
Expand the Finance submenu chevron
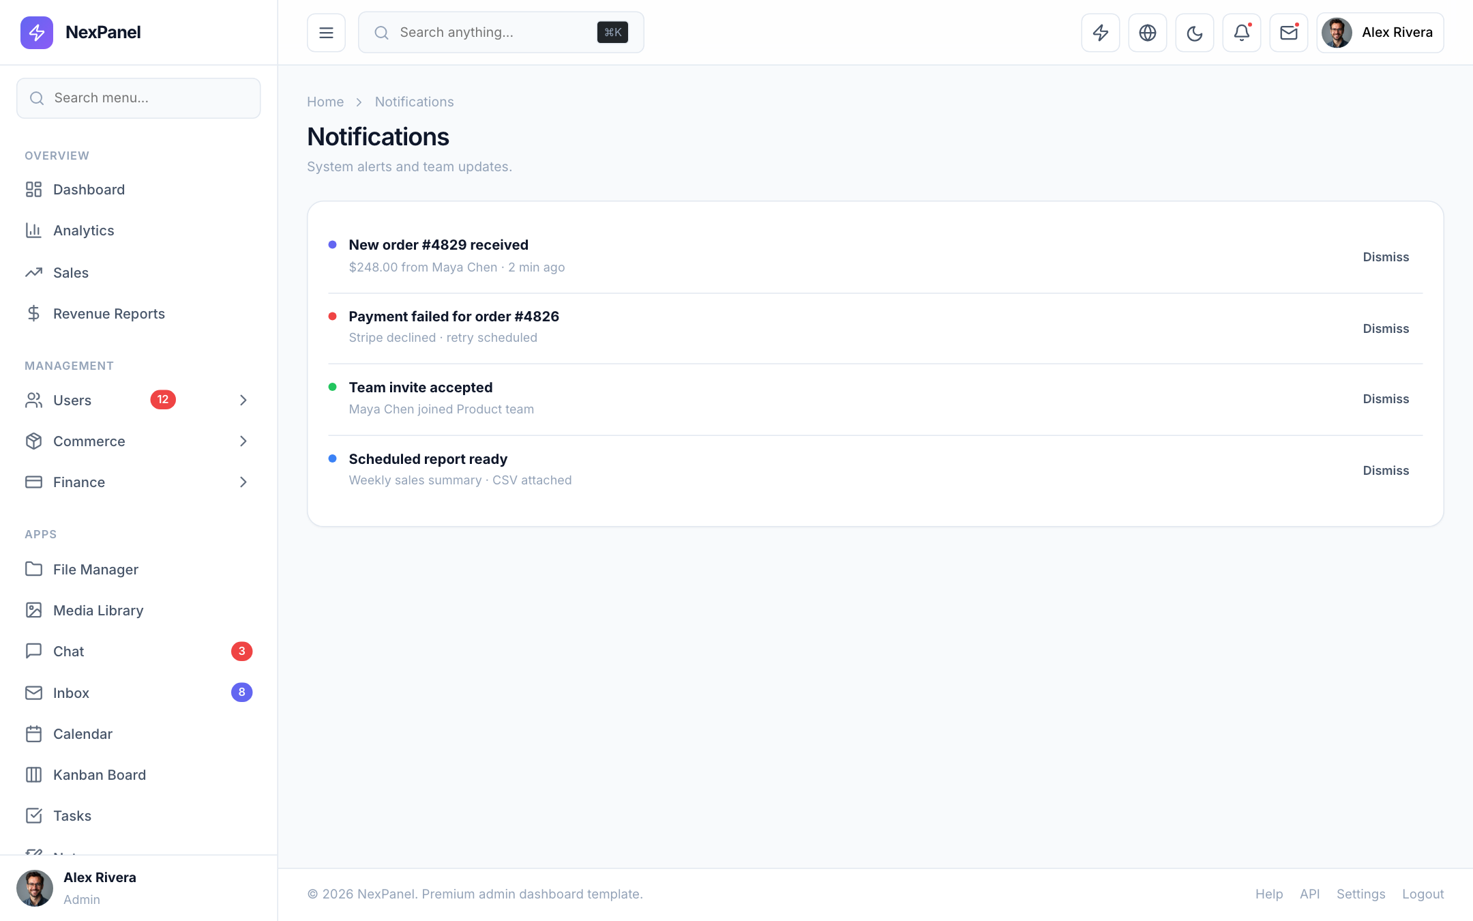click(243, 482)
